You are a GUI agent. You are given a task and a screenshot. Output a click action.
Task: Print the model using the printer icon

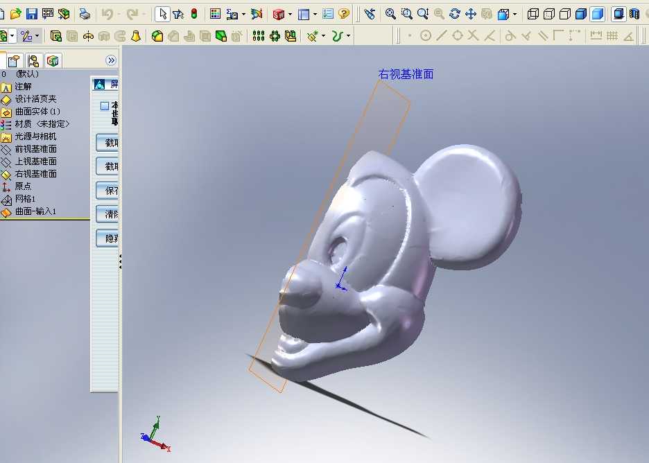coord(85,14)
